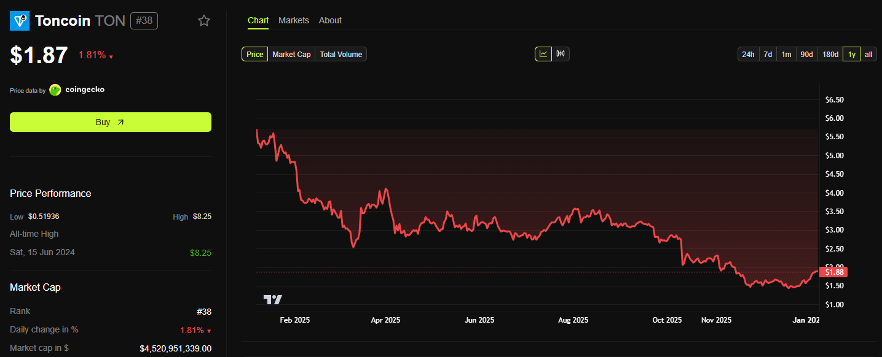Select the 7d time range
Screen dimensions: 882x357
[x=768, y=55]
